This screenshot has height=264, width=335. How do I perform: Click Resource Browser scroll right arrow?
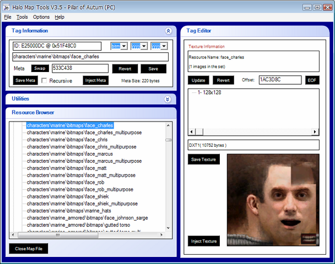[161, 235]
